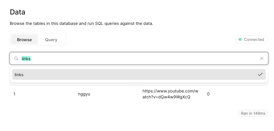Click the checkmark beside the links option
274x131 pixels.
click(x=260, y=75)
